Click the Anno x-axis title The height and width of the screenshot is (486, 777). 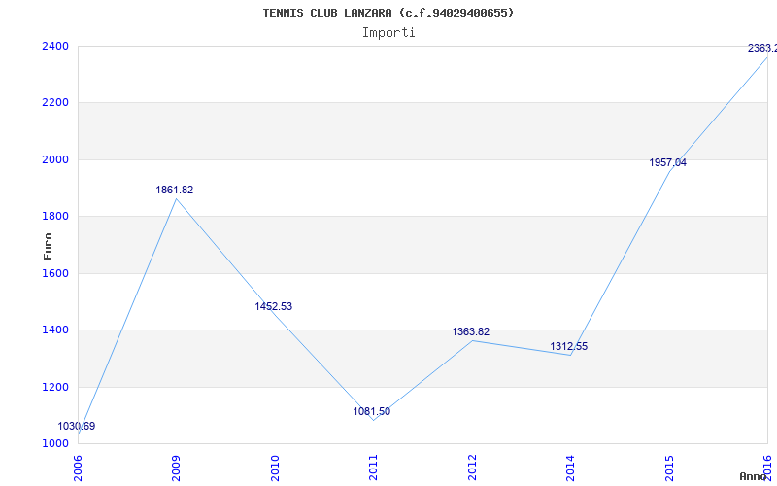point(754,476)
